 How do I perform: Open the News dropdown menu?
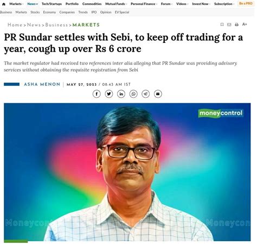(x=33, y=4)
